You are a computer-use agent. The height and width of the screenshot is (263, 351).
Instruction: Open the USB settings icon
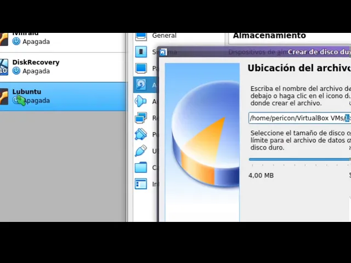[x=141, y=151]
